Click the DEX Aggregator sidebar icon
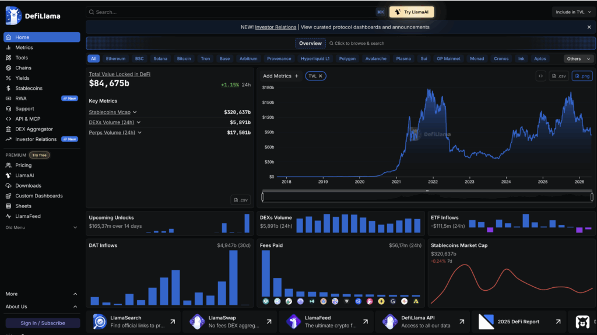The height and width of the screenshot is (335, 597). point(9,129)
